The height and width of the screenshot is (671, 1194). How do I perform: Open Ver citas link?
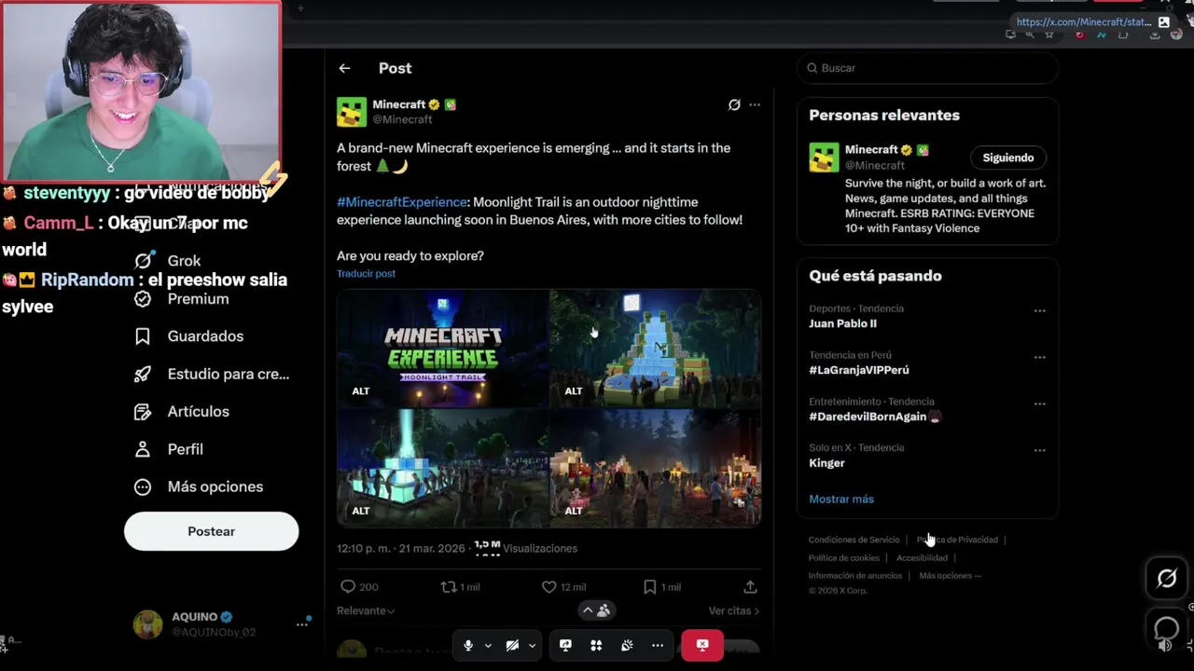click(x=734, y=611)
